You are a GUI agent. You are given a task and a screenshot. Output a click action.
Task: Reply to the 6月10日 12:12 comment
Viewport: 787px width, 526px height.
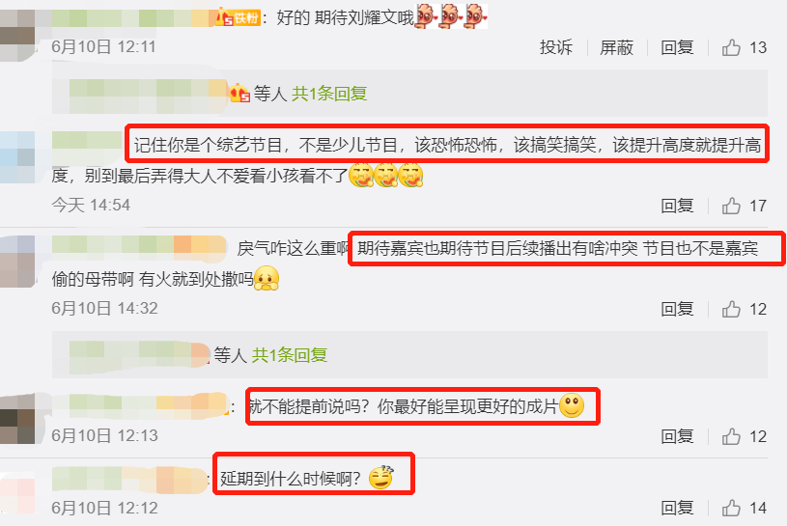pyautogui.click(x=677, y=508)
